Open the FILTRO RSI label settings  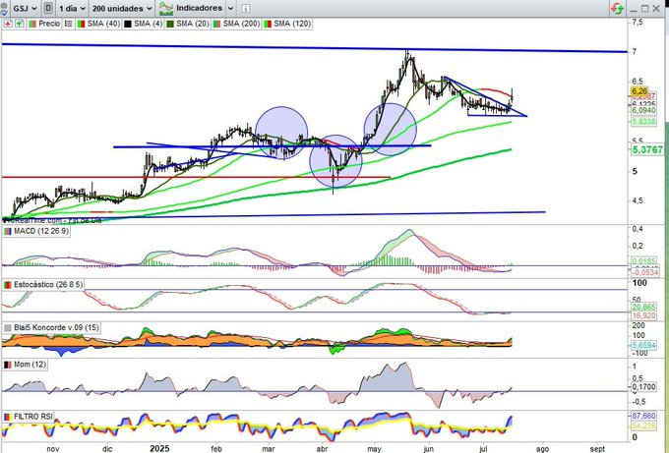(x=32, y=417)
